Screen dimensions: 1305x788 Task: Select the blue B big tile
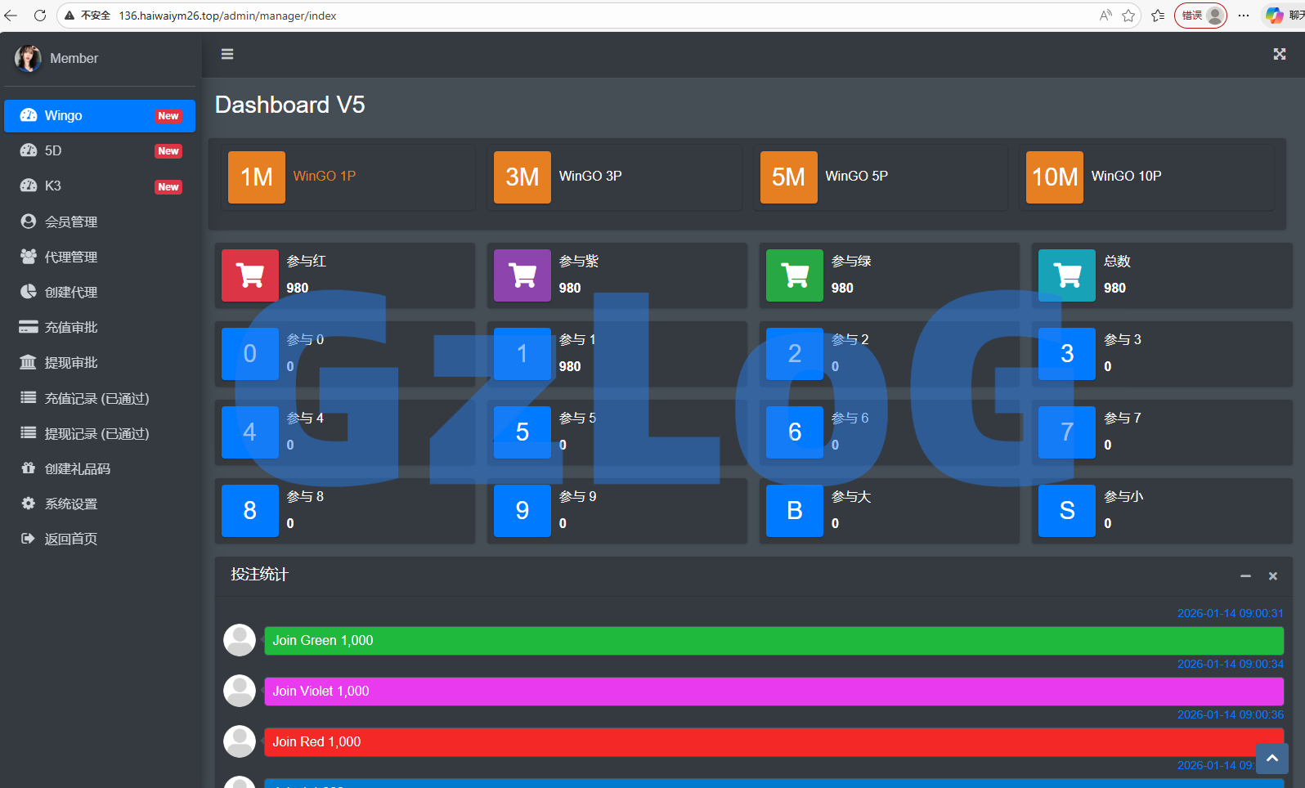[x=795, y=511]
